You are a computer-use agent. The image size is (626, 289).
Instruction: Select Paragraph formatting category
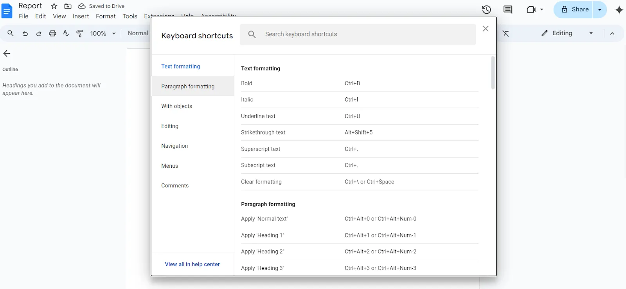coord(192,86)
